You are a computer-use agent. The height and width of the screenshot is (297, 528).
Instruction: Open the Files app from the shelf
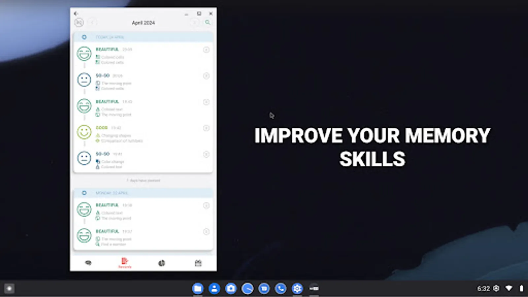[198, 288]
